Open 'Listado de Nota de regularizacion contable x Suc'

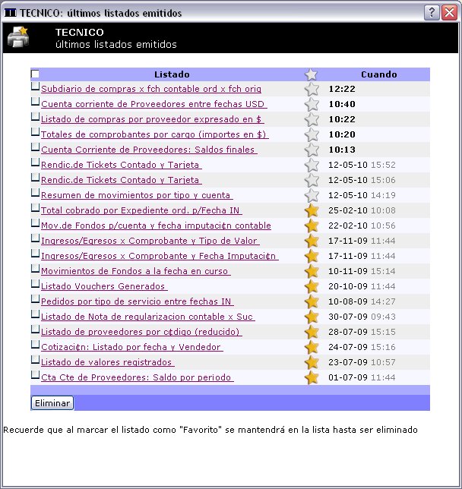tap(148, 317)
